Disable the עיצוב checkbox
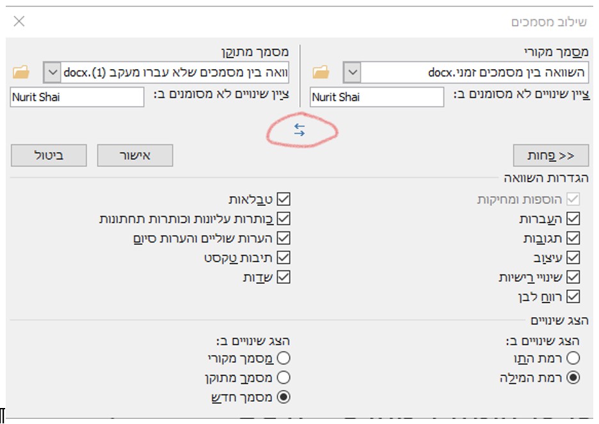The image size is (599, 424). (x=573, y=258)
